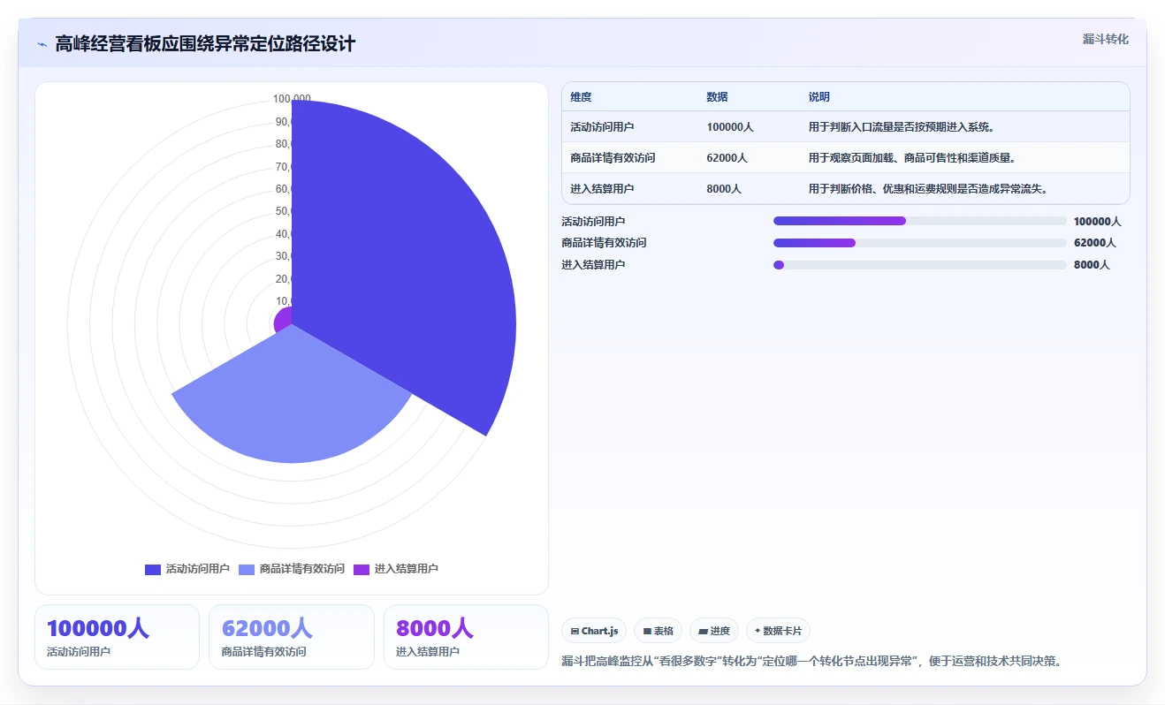Viewport: 1165px width, 705px height.
Task: Click the 100,000 axis label on chart
Action: tap(292, 98)
